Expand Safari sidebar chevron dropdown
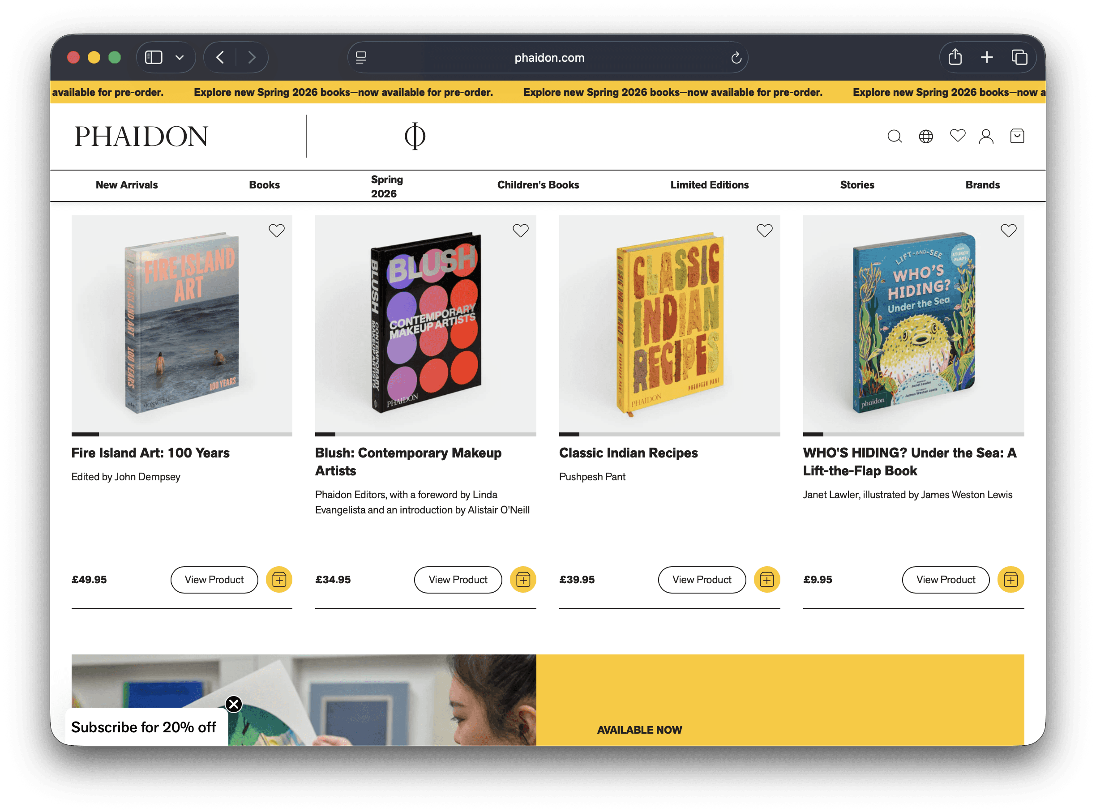This screenshot has width=1096, height=812. tap(180, 57)
